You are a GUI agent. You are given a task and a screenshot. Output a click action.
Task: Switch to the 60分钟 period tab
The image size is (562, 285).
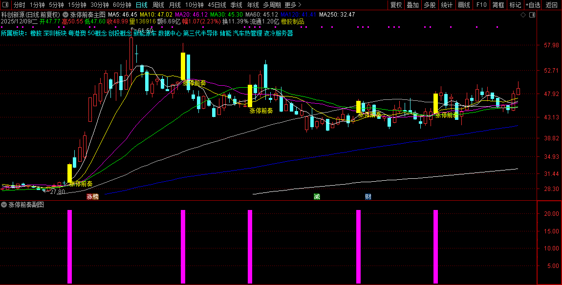122,5
